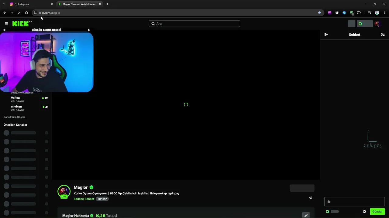Open the Chrome three-dot menu

point(384,13)
